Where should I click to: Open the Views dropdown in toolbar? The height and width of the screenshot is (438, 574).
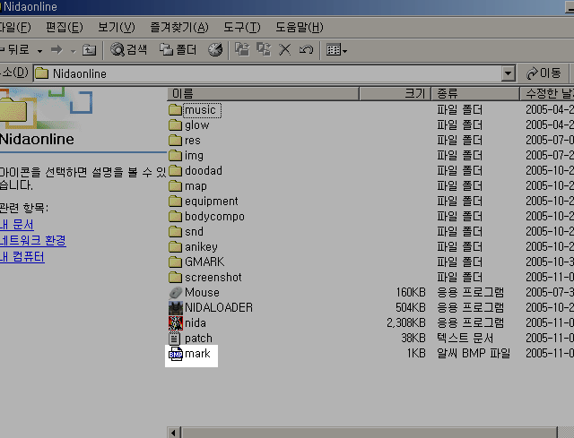(x=337, y=50)
